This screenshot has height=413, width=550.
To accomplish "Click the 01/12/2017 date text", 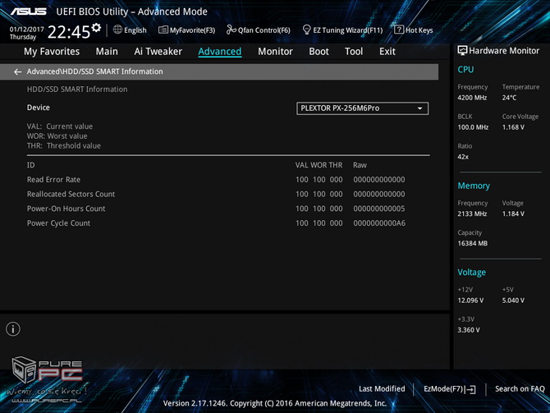I will pos(26,29).
